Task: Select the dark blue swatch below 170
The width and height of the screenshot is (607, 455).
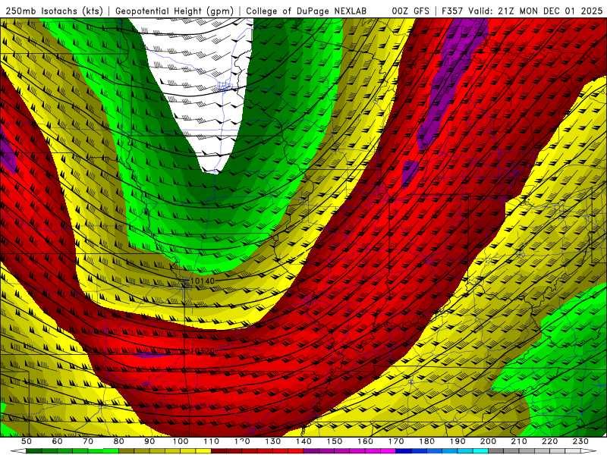Action: [403, 451]
